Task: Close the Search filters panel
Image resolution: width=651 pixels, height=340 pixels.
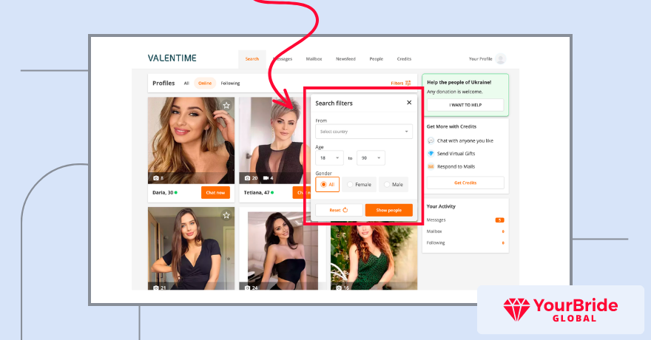Action: coord(409,103)
